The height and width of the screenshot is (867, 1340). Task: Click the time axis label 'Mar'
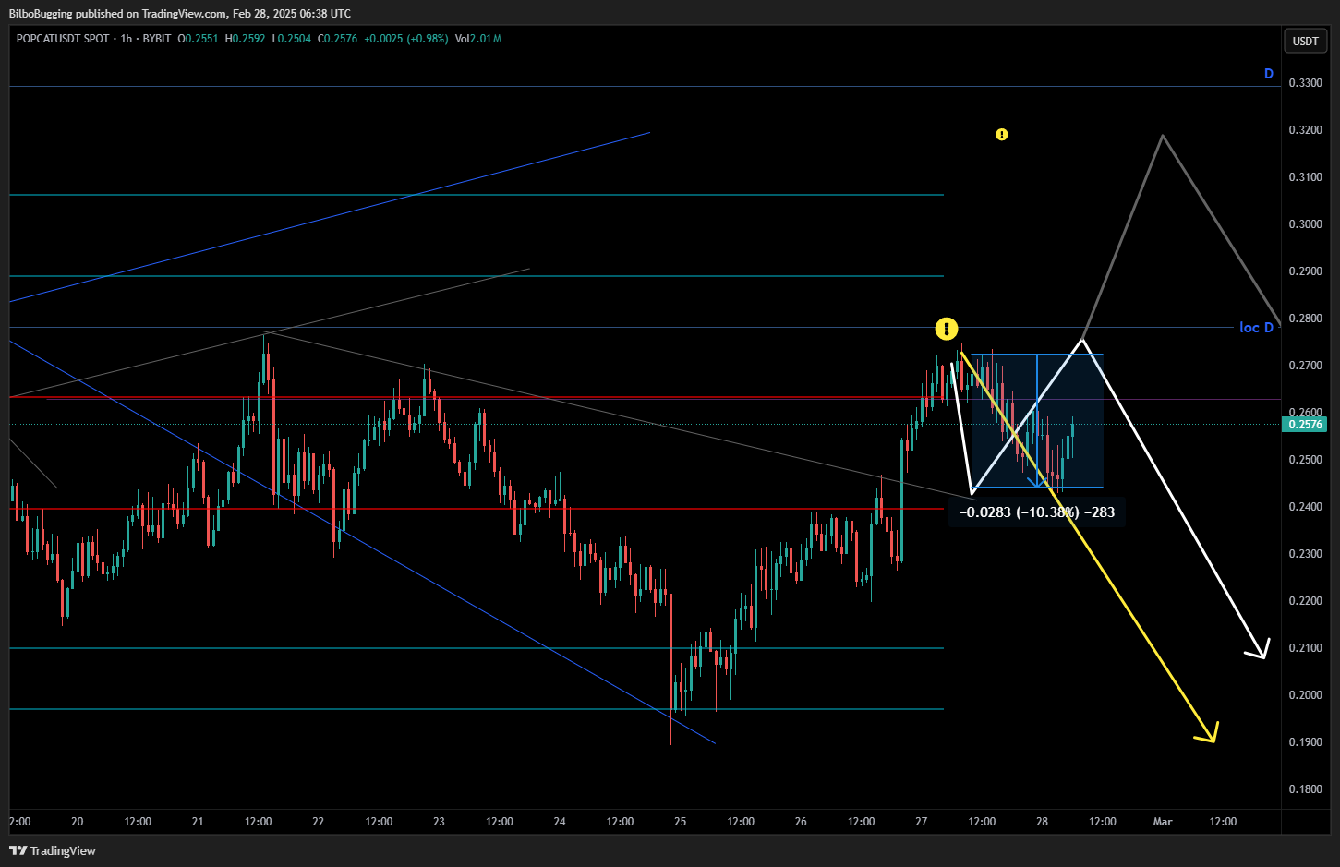[x=1163, y=822]
